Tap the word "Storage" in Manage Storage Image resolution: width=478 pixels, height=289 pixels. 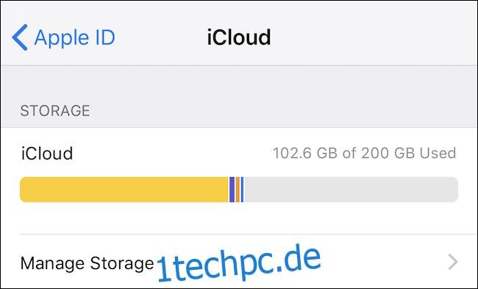(122, 263)
